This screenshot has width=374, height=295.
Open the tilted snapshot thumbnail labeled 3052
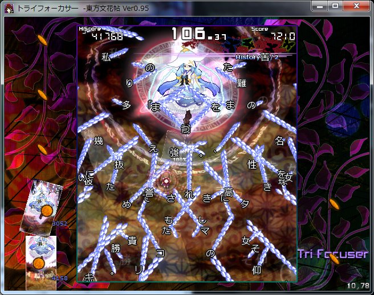pyautogui.click(x=40, y=207)
